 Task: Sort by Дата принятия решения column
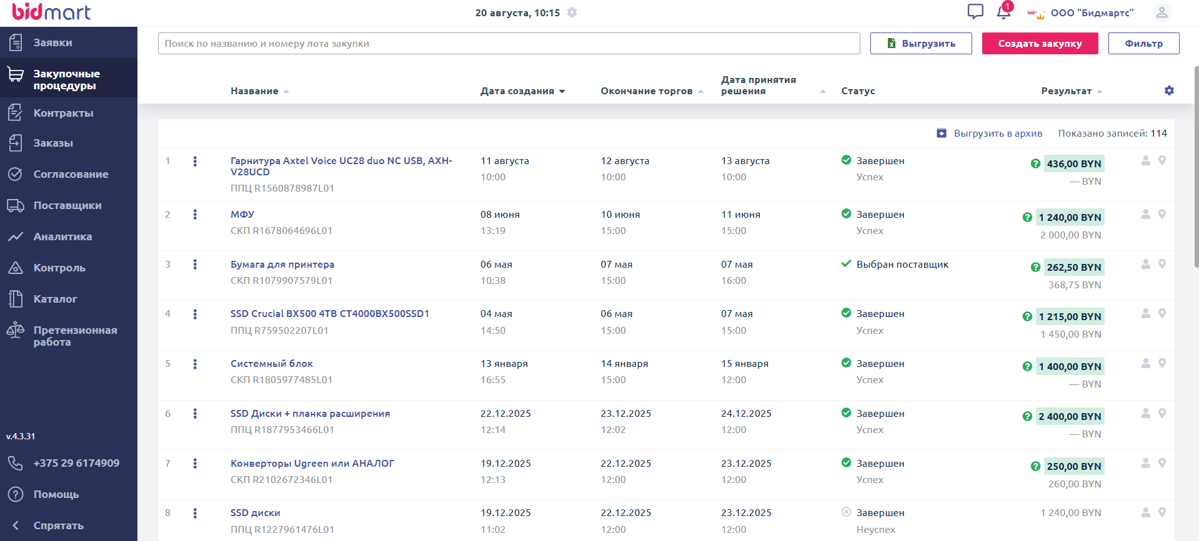[774, 85]
